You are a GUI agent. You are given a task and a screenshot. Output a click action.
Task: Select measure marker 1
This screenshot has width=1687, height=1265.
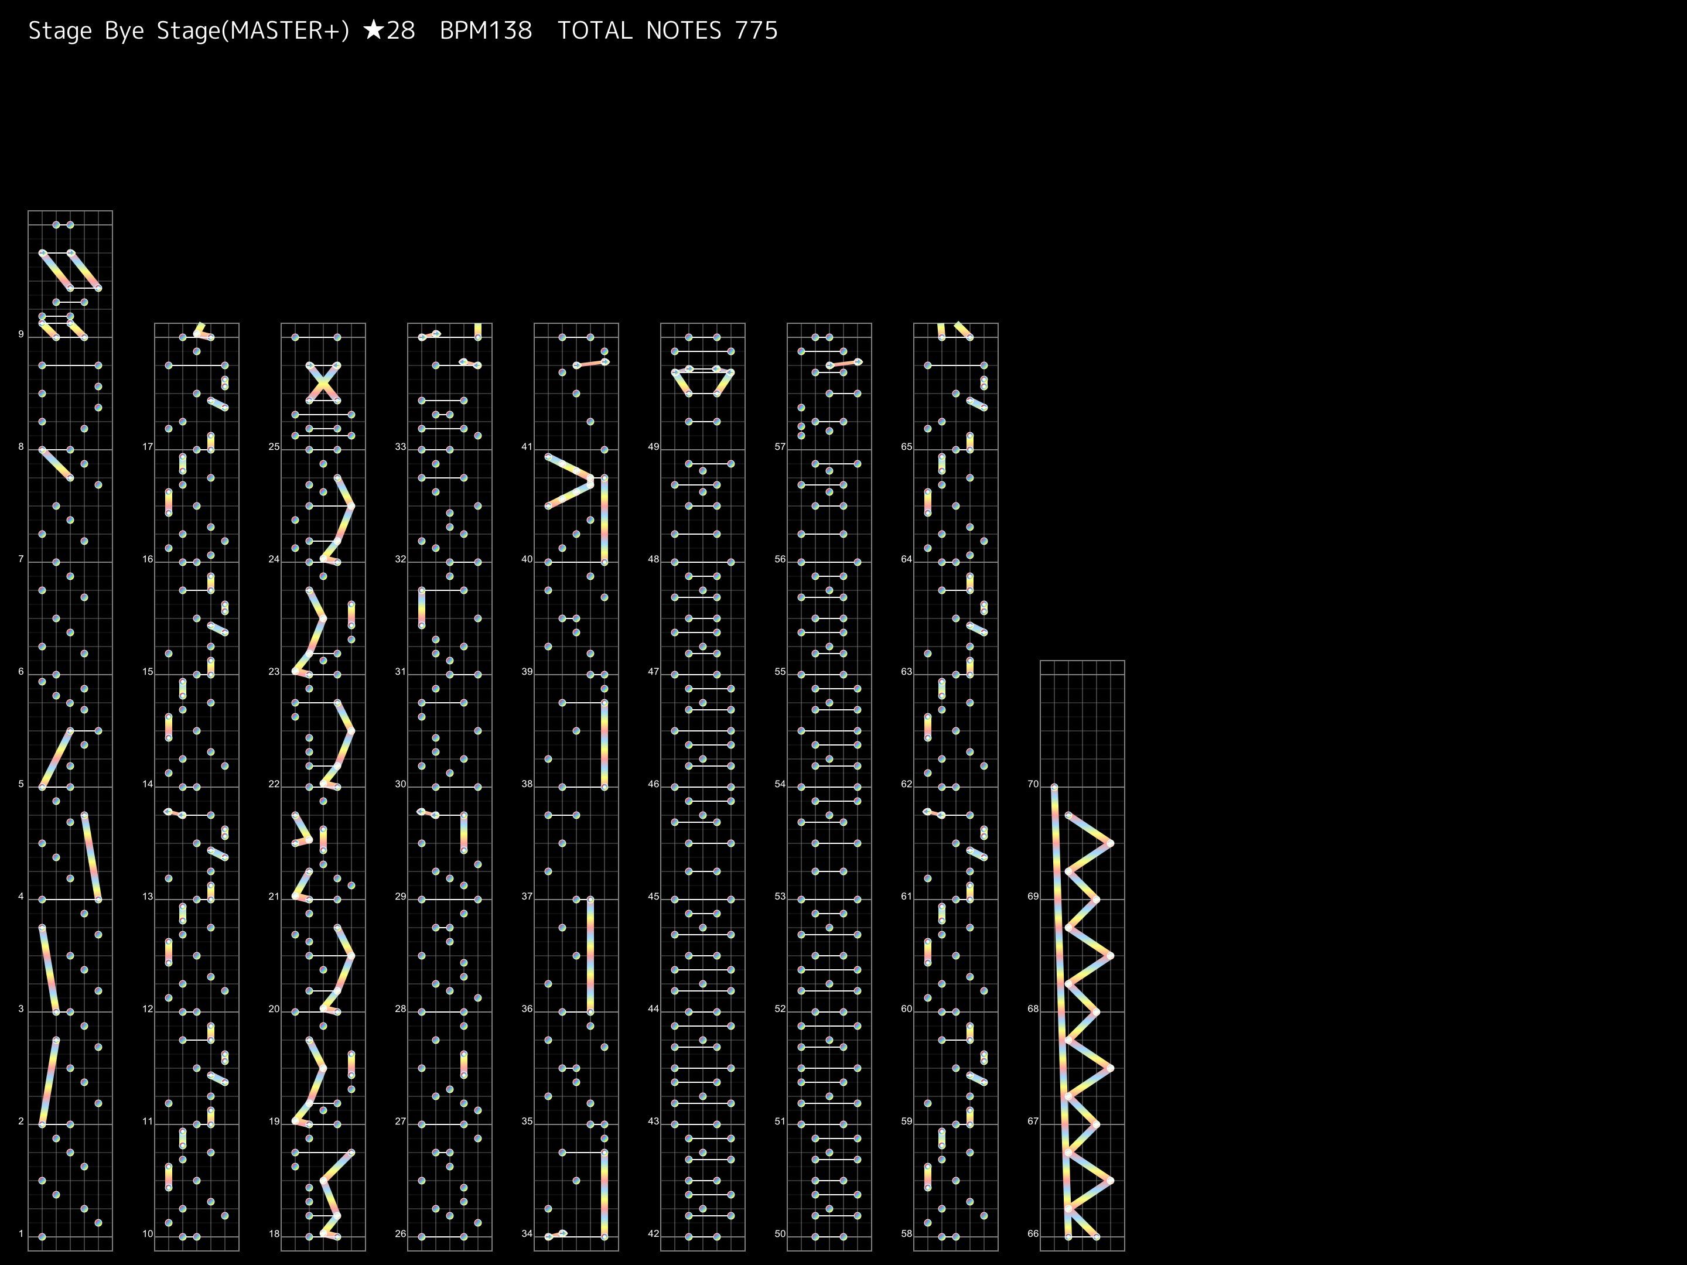click(x=21, y=1234)
